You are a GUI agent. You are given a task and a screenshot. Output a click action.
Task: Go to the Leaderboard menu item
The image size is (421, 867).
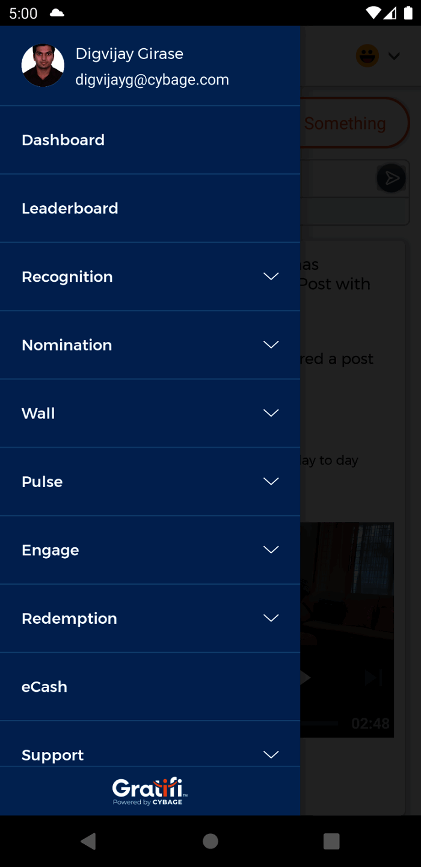[70, 208]
